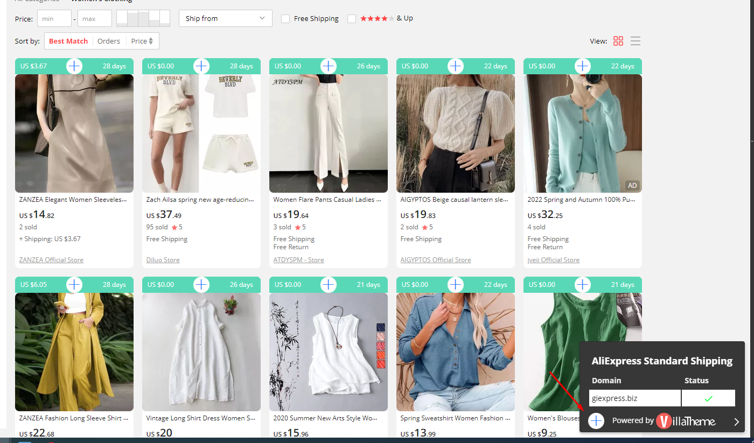This screenshot has width=754, height=443.
Task: Click price histogram bars in filter
Action: pos(143,18)
